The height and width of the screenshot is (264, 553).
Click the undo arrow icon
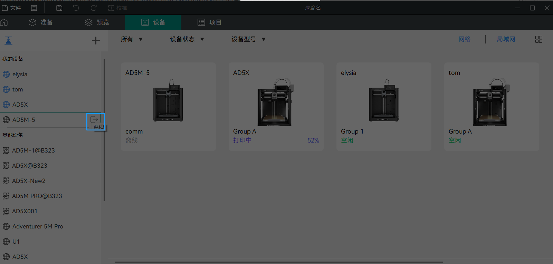tap(76, 8)
